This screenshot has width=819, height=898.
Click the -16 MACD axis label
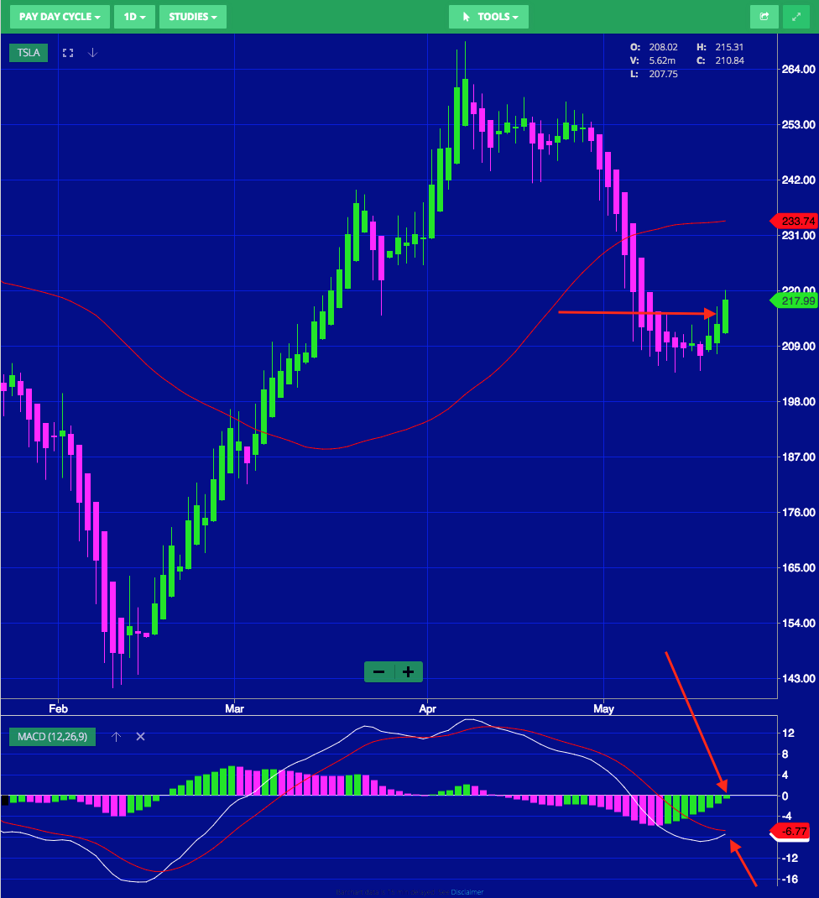pyautogui.click(x=790, y=879)
